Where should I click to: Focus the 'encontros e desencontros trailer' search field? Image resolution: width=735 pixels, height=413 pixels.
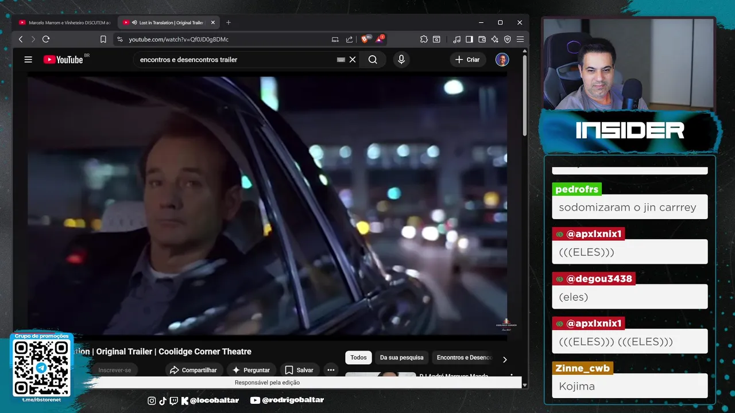[235, 60]
